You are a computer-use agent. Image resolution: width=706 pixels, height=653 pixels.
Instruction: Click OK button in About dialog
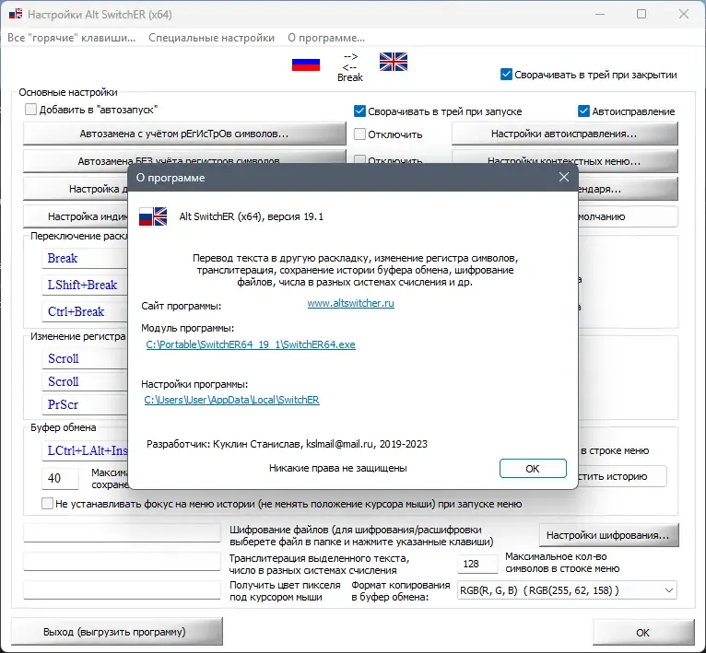pyautogui.click(x=533, y=469)
